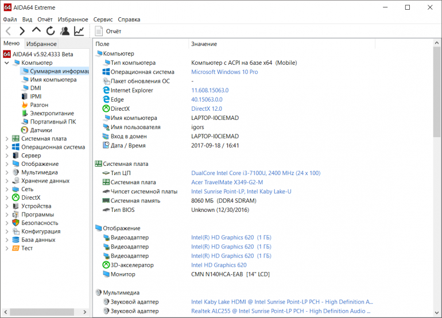Open the DualCore Intel Core i3-7100U link
The height and width of the screenshot is (318, 442).
click(255, 173)
